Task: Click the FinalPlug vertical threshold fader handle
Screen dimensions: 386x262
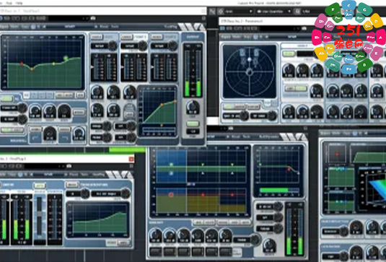Action: coord(40,214)
